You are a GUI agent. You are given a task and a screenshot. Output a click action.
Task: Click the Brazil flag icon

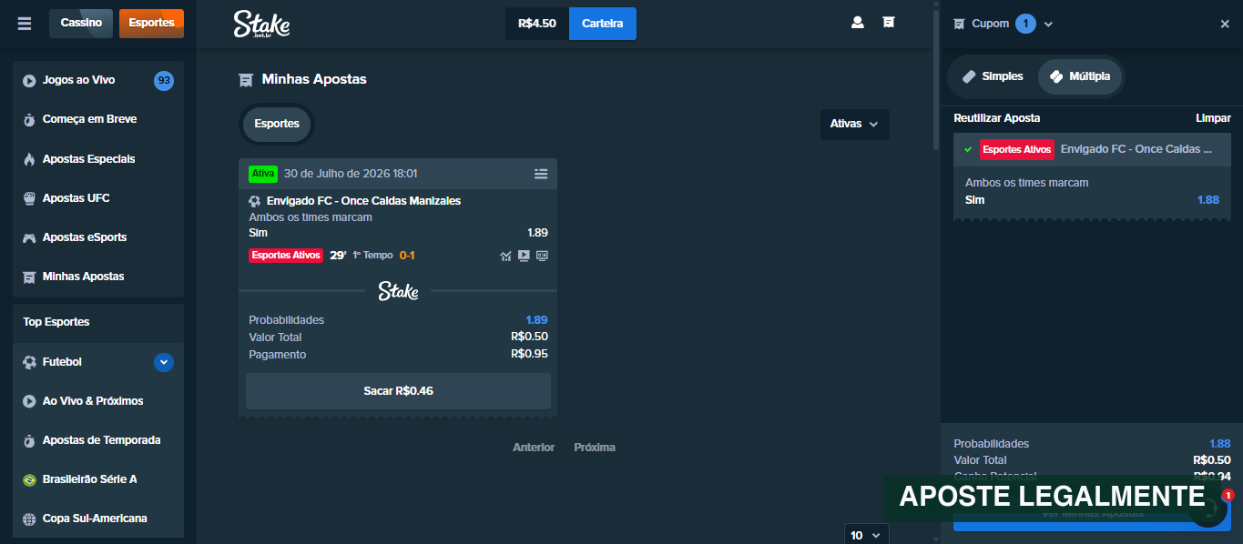pos(30,479)
